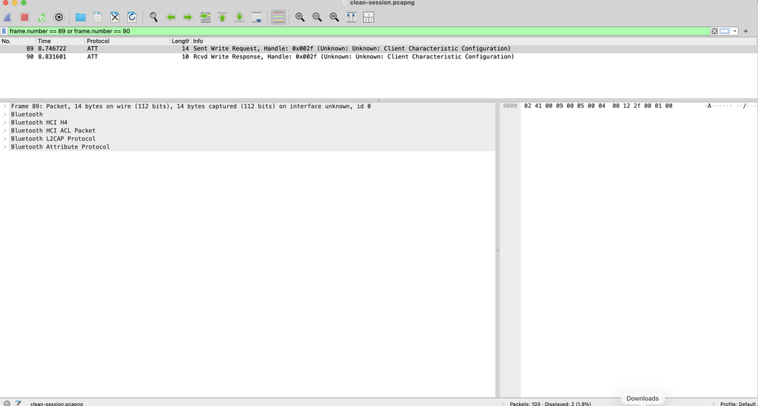Zoom out main window text
Viewport: 758px width, 406px height.
317,18
